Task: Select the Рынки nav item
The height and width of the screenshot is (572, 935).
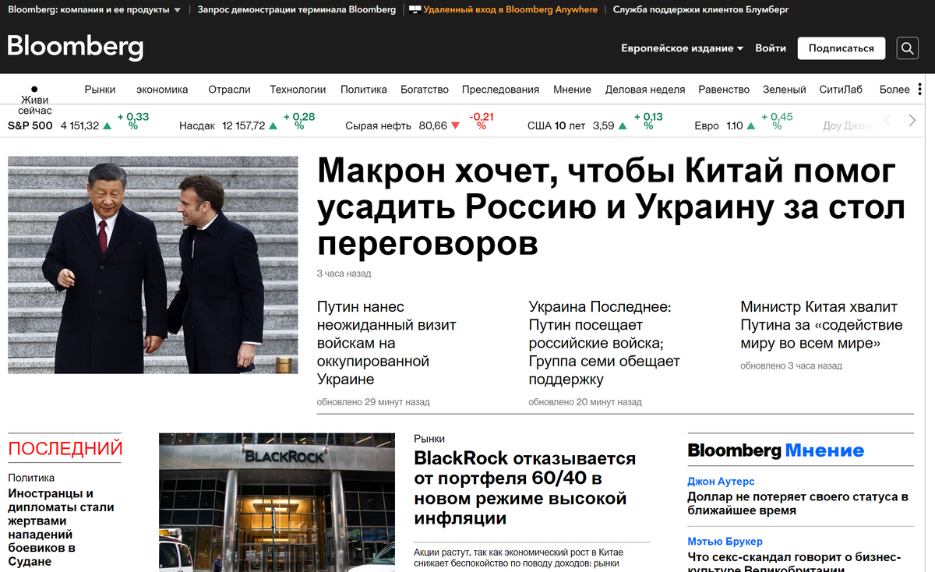Action: pos(100,90)
